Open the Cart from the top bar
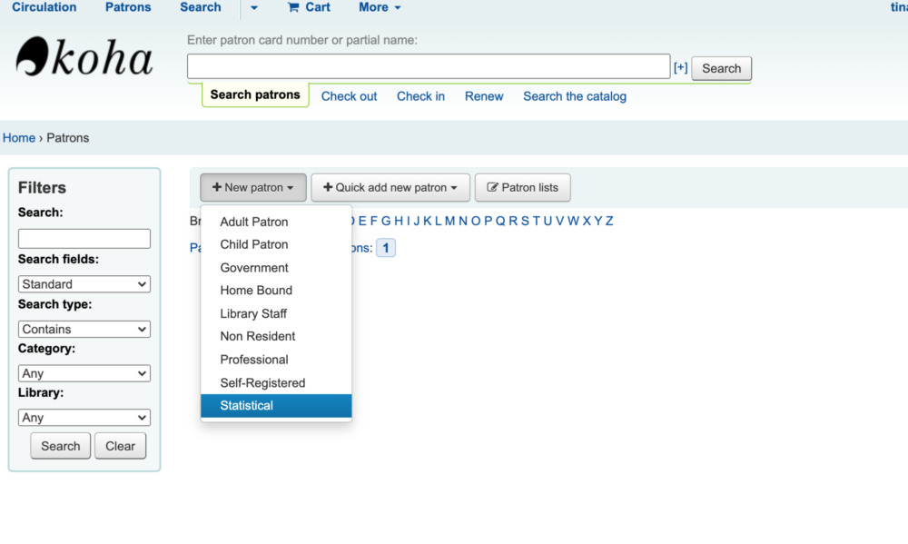Screen dimensions: 908x544 tap(309, 7)
